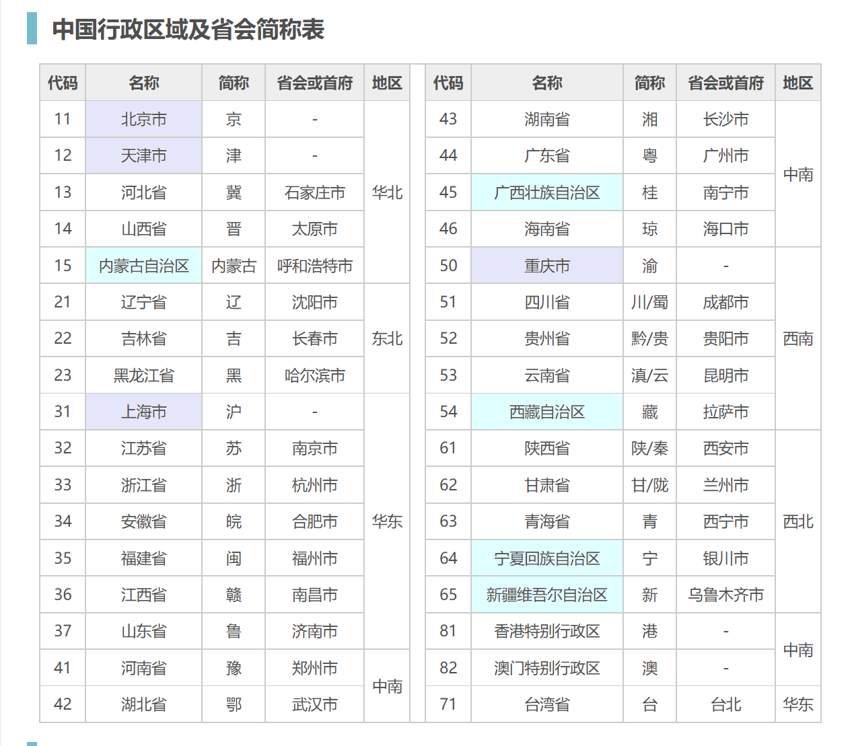
Task: Click the 内蒙古自治区 cell
Action: [143, 266]
